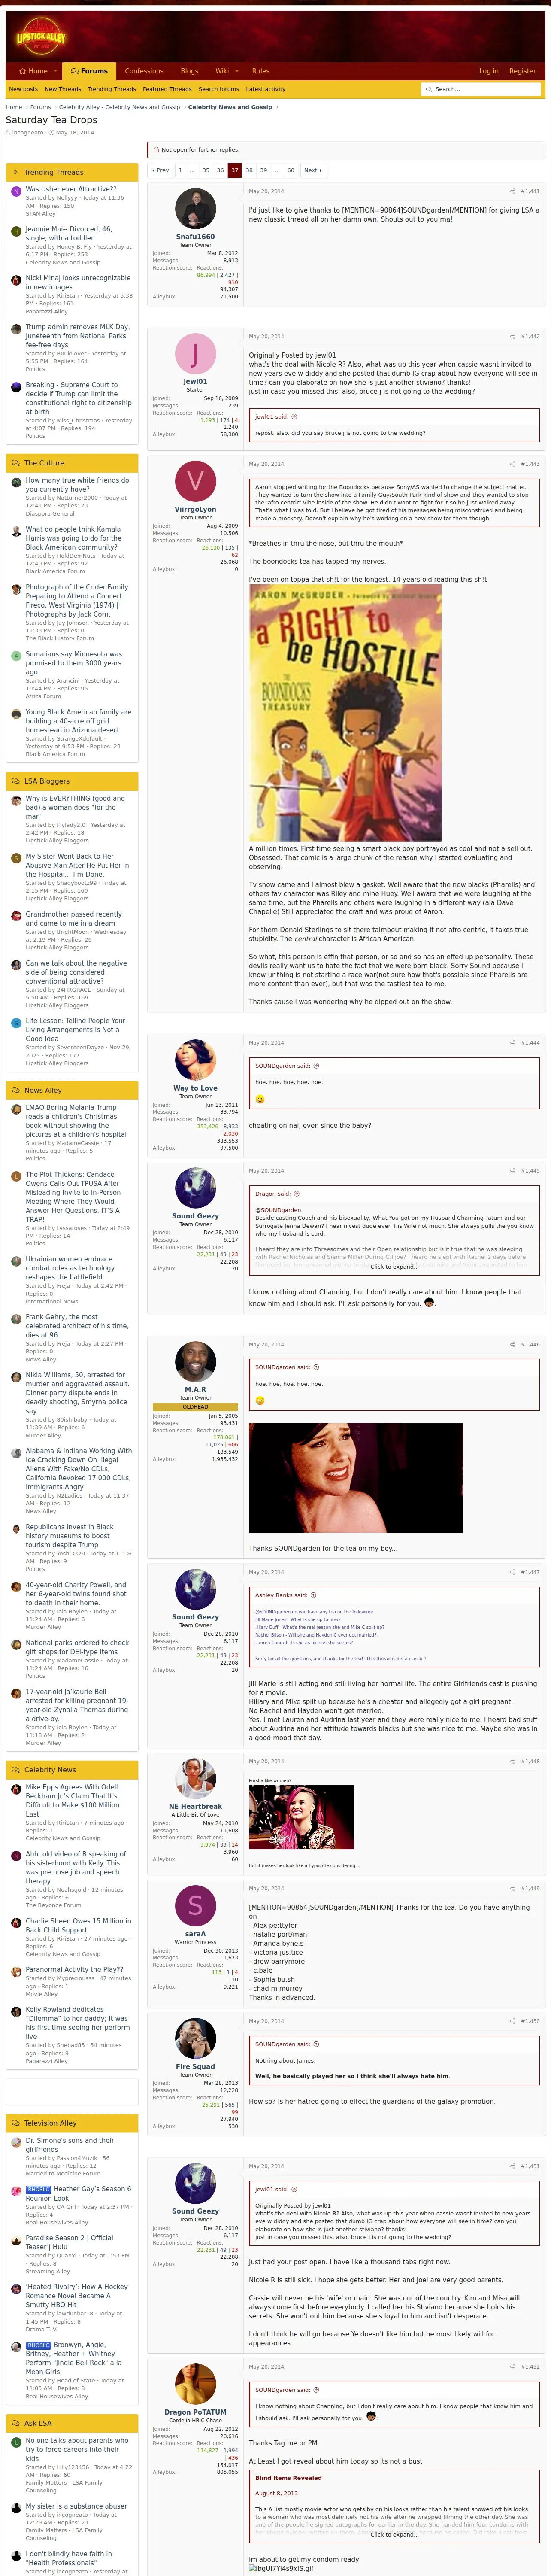Open 'Grandmother passed recently' blog thread
Image resolution: width=551 pixels, height=2576 pixels.
[74, 918]
